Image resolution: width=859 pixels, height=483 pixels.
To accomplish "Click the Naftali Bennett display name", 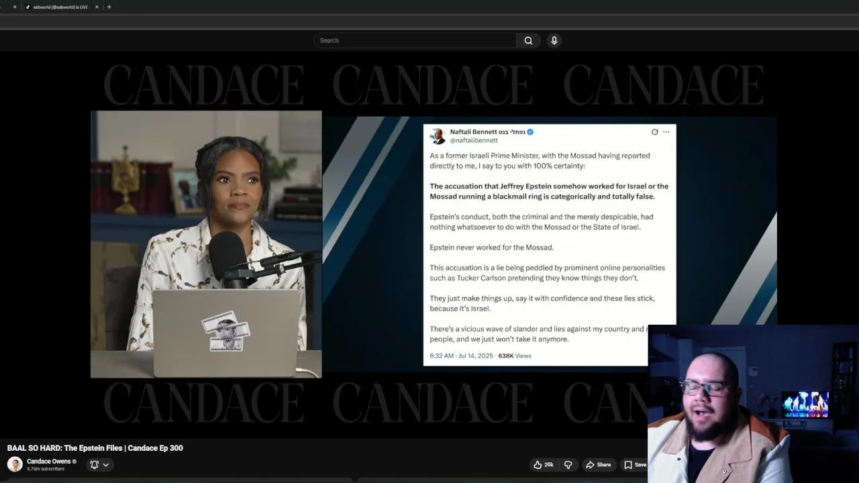I will pyautogui.click(x=487, y=131).
